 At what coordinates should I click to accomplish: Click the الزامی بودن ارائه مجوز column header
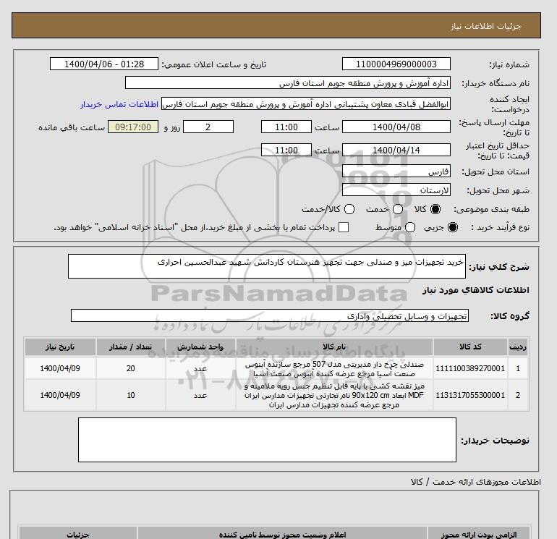478,535
